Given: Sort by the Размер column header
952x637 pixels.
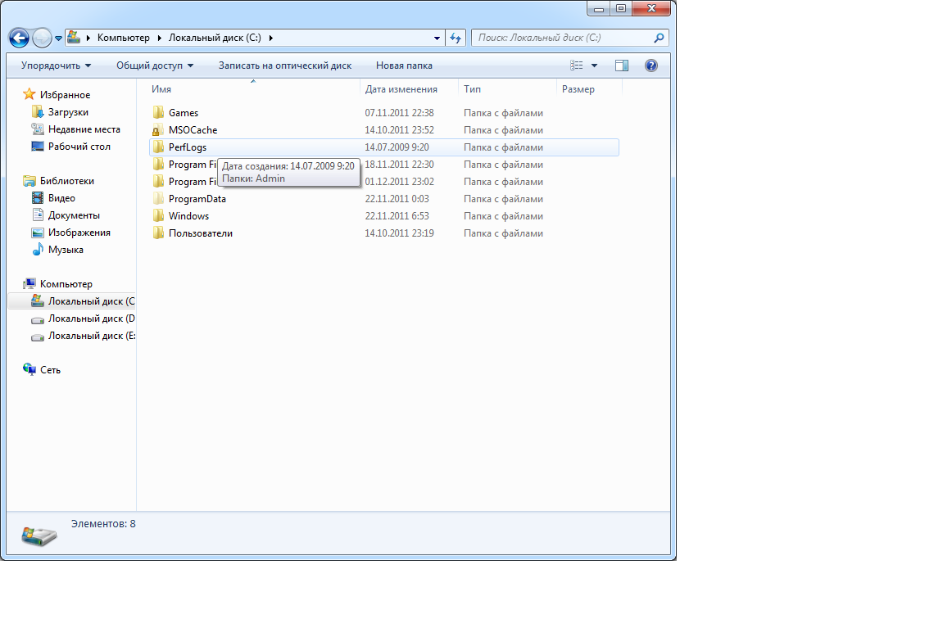Looking at the screenshot, I should [578, 89].
